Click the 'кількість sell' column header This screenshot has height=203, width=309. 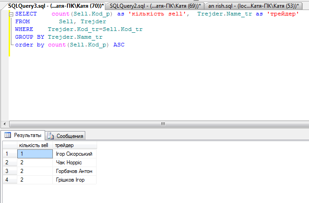tap(35, 145)
